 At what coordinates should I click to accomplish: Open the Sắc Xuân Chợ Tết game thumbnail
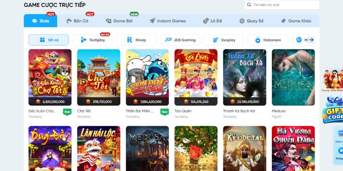[50, 77]
